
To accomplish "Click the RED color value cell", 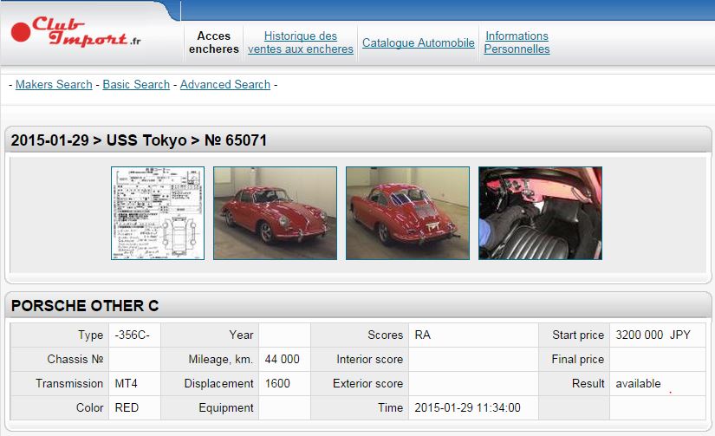I will point(127,407).
